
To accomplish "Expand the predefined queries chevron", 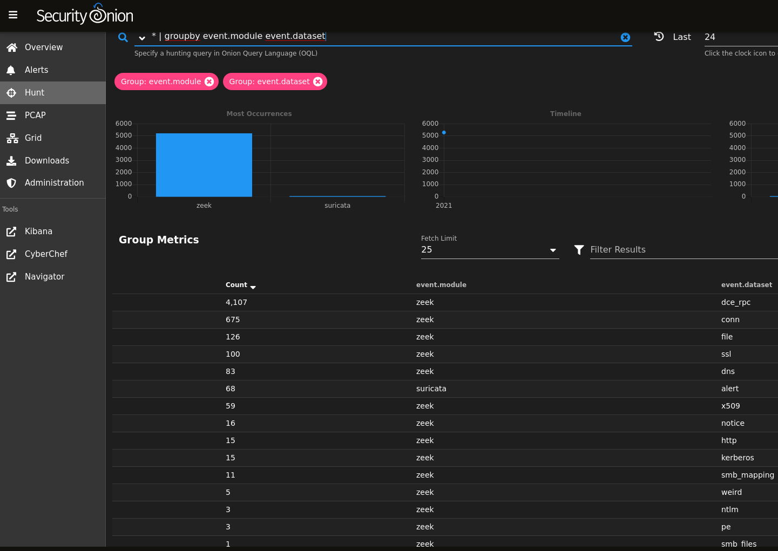I will click(142, 38).
